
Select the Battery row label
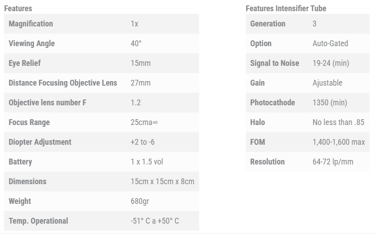(20, 162)
